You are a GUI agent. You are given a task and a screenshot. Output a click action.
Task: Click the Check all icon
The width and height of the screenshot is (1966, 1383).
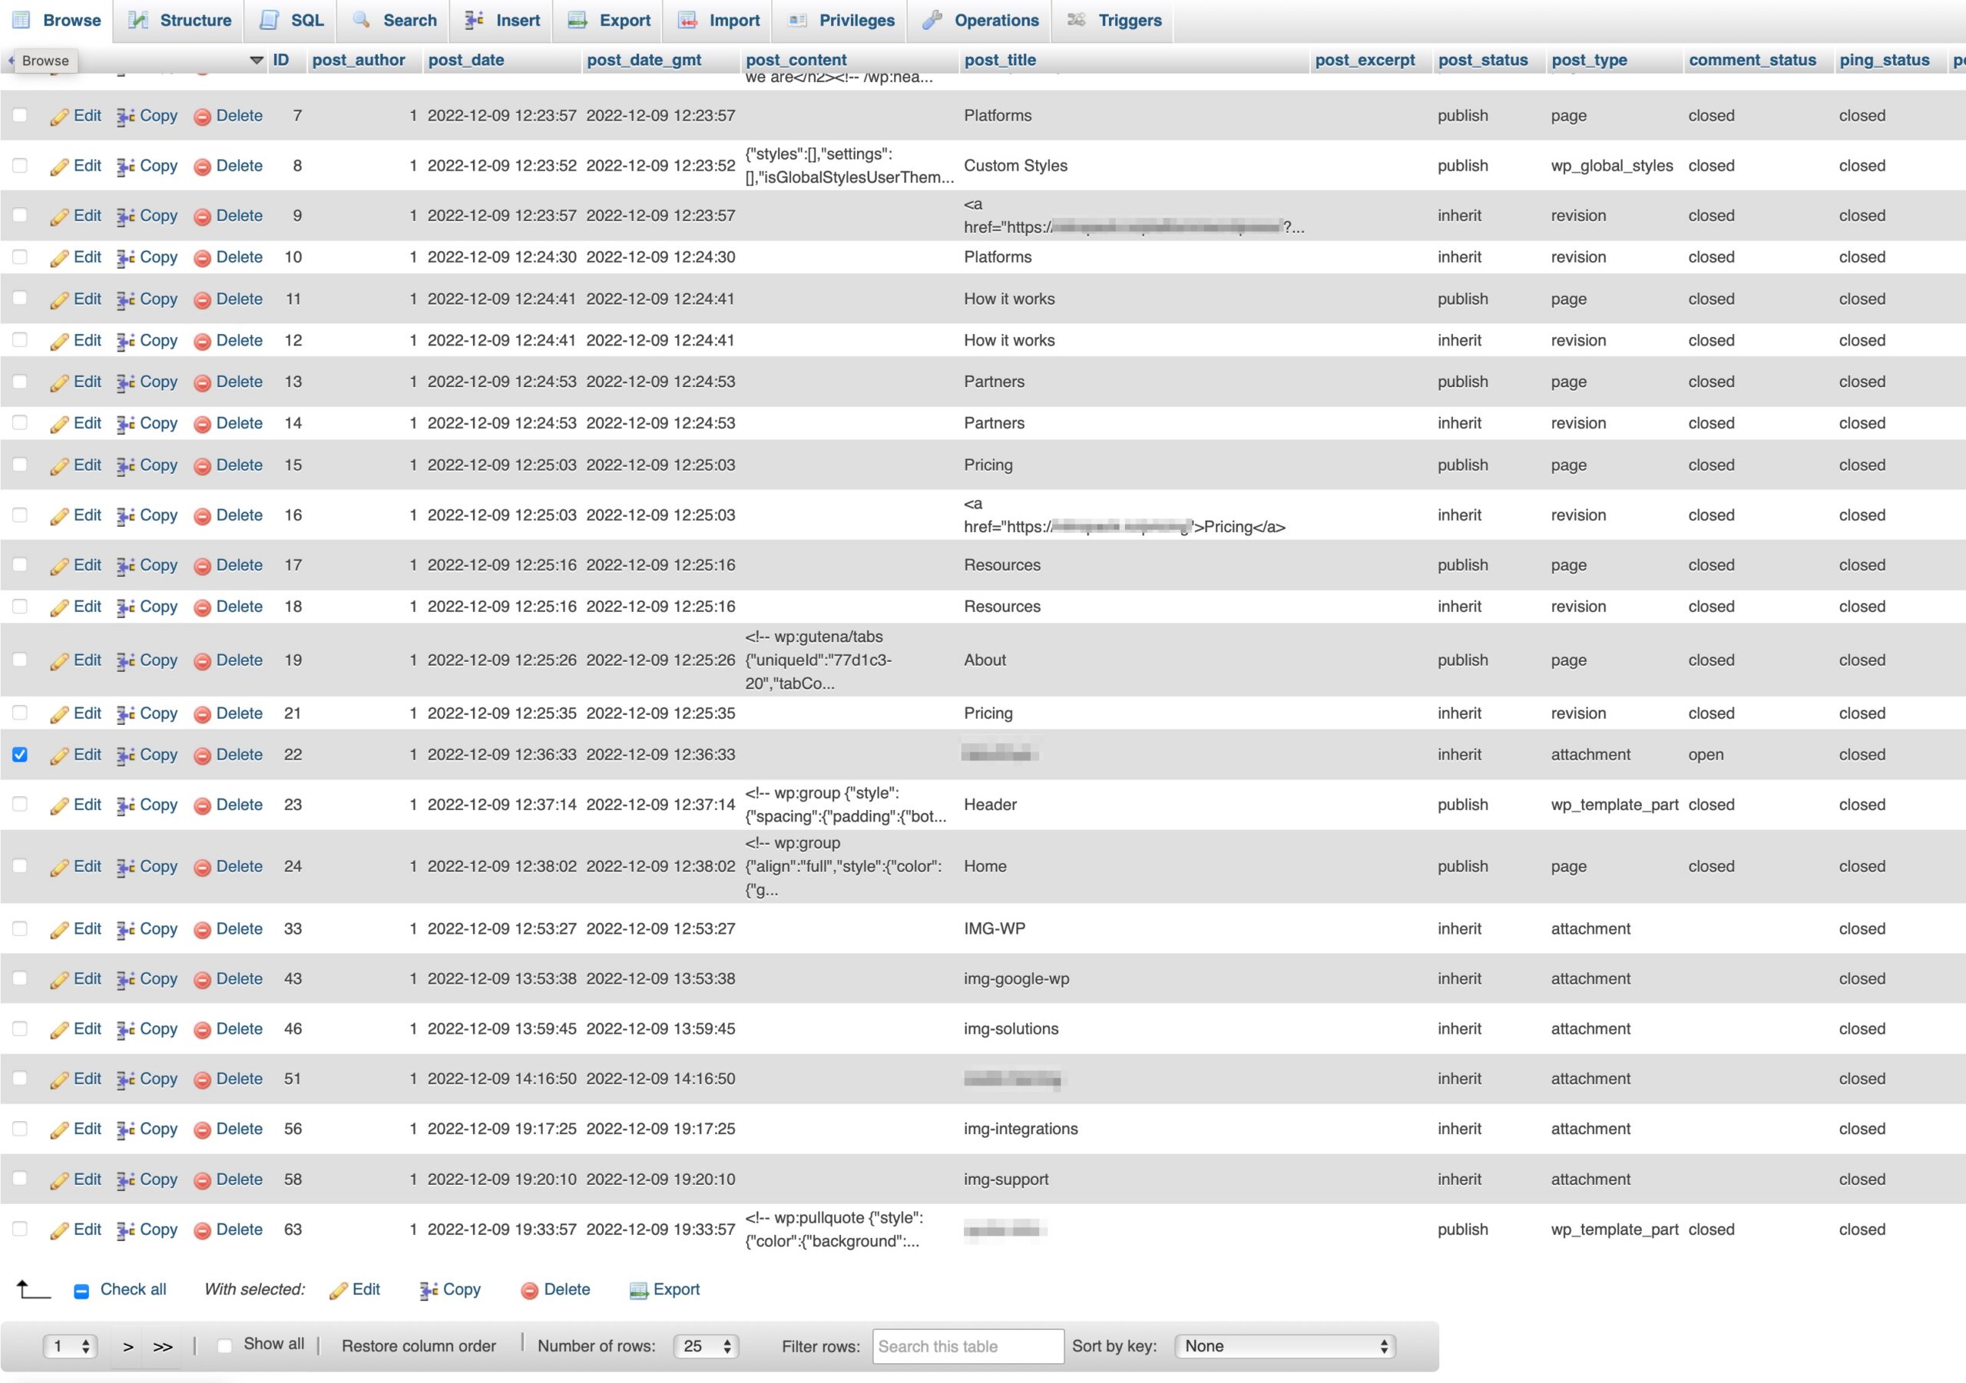tap(81, 1292)
